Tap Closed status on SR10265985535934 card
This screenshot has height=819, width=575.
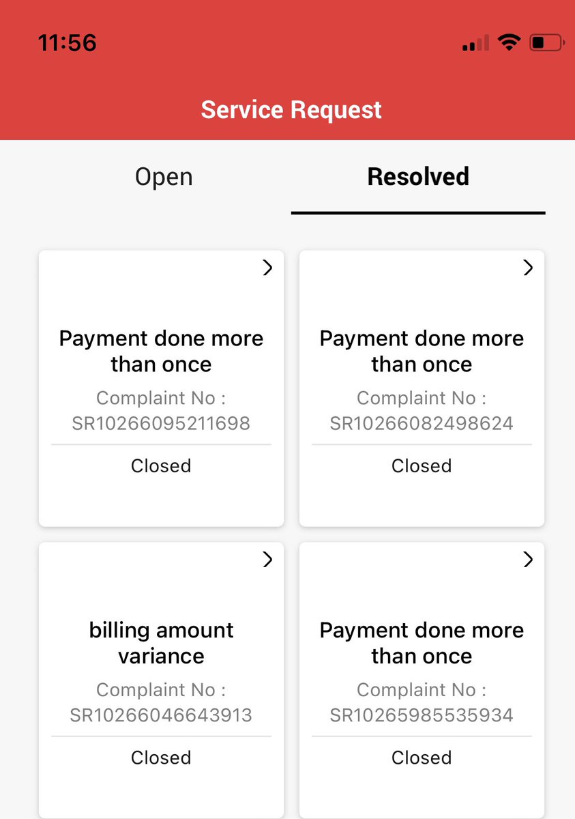click(x=422, y=758)
